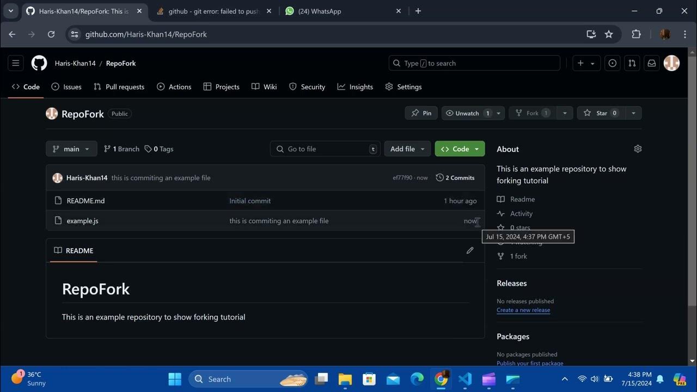
Task: Click the Go to file search box
Action: tap(326, 149)
